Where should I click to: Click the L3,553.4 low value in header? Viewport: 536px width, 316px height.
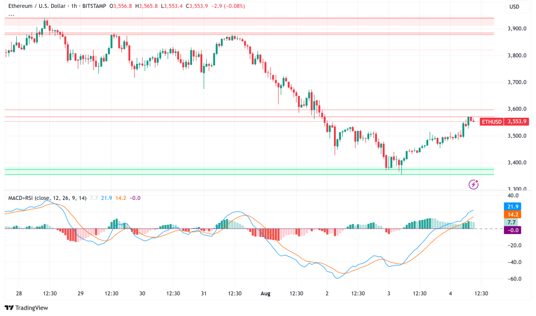pyautogui.click(x=172, y=6)
